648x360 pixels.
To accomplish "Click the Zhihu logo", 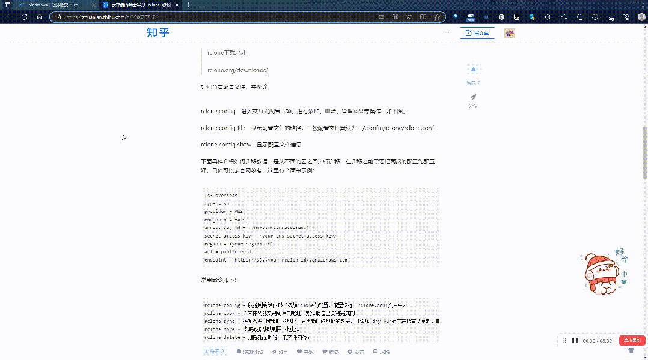I will [x=158, y=32].
